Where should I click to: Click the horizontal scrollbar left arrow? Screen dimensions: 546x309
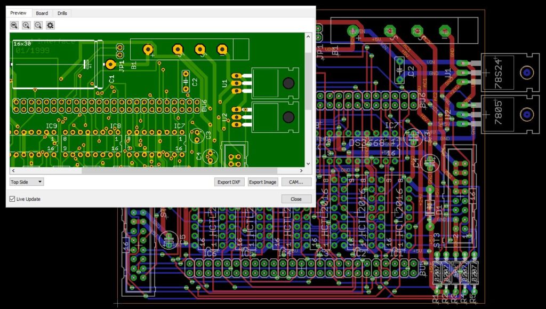pyautogui.click(x=13, y=171)
